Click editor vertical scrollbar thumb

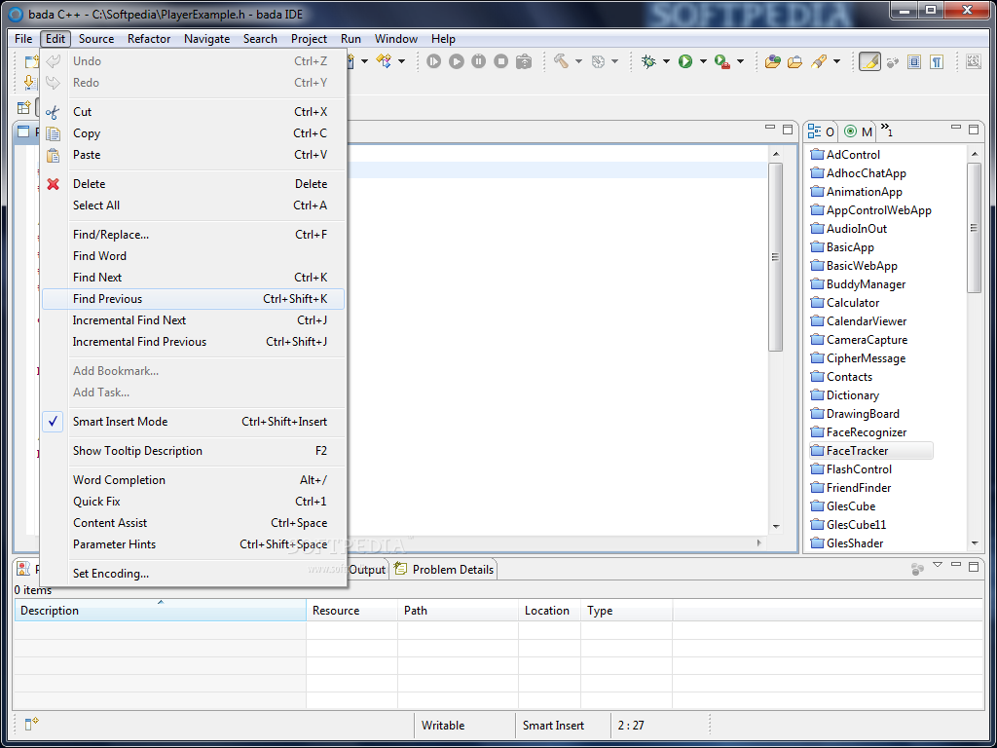775,257
